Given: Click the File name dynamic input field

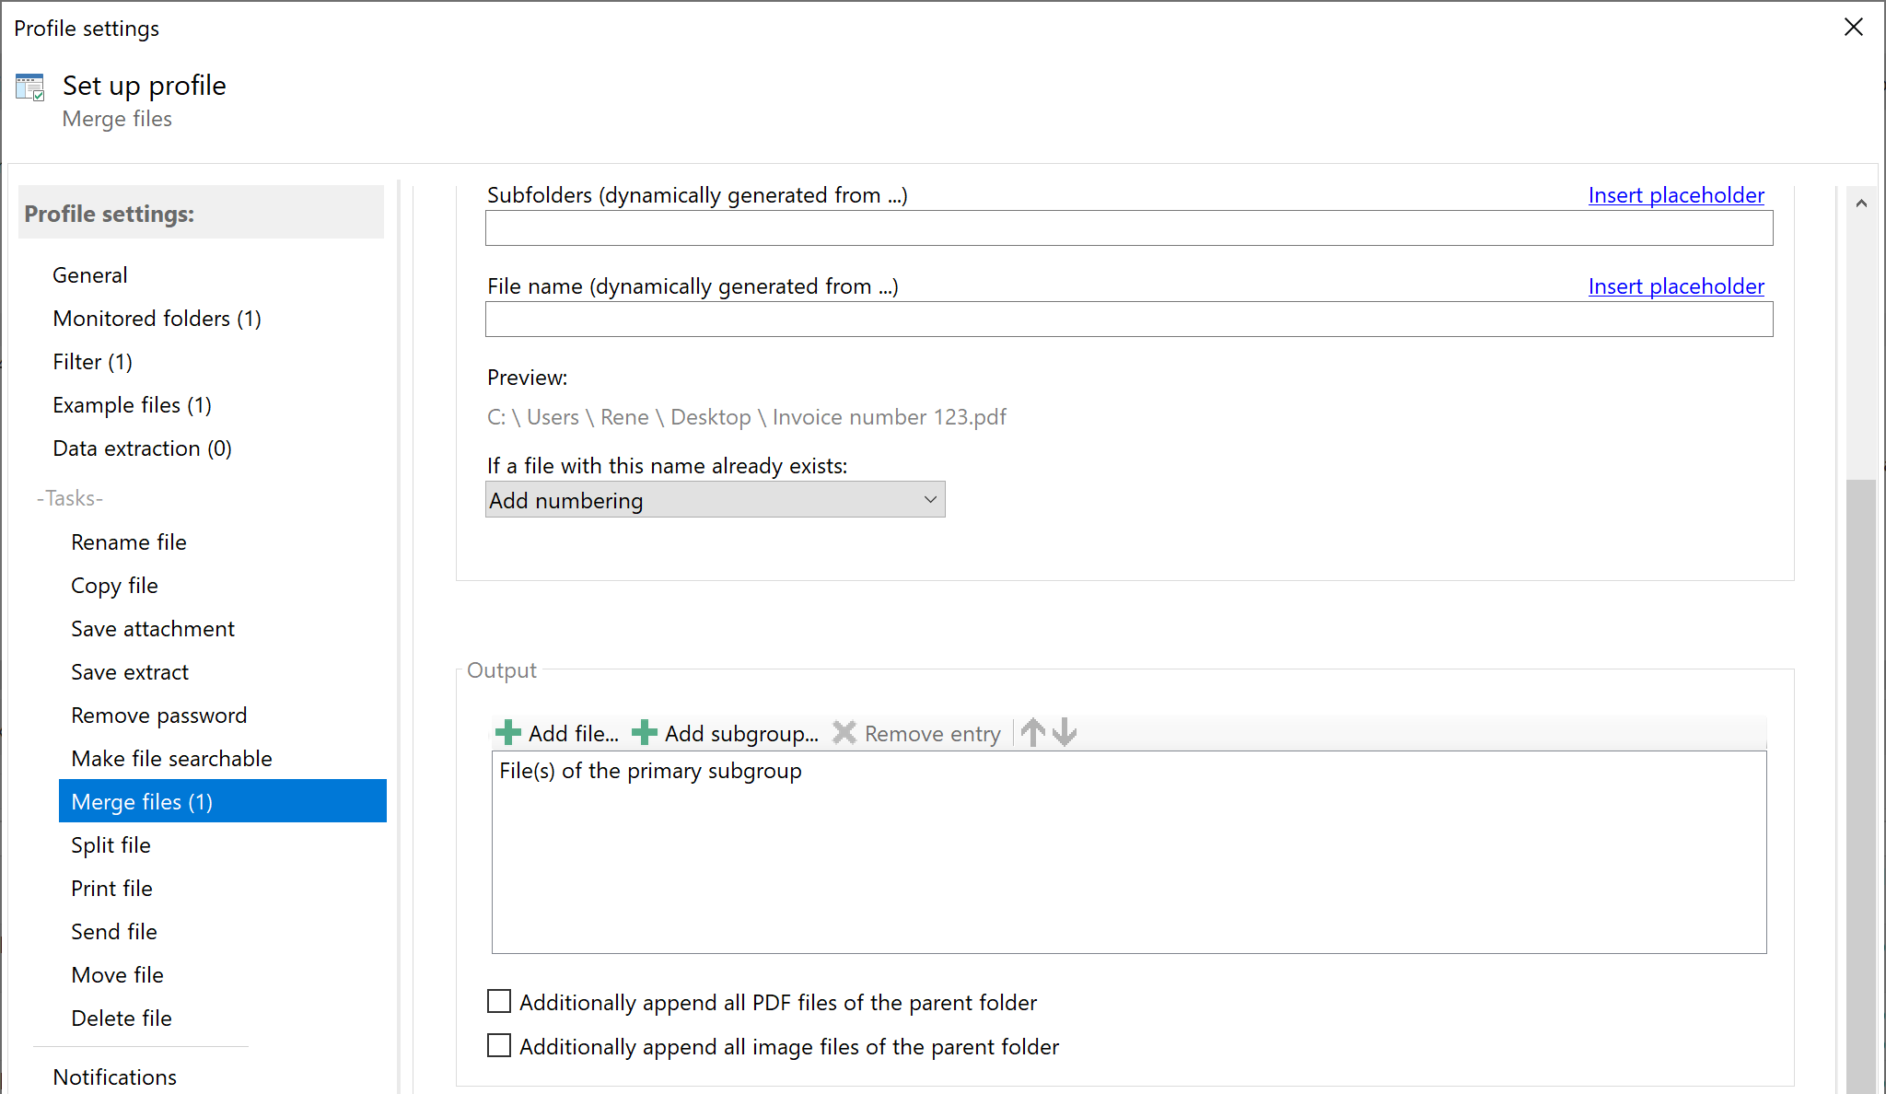Looking at the screenshot, I should (1129, 318).
